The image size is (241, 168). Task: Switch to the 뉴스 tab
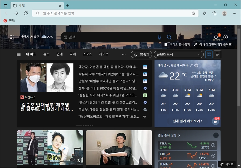tap(46, 54)
